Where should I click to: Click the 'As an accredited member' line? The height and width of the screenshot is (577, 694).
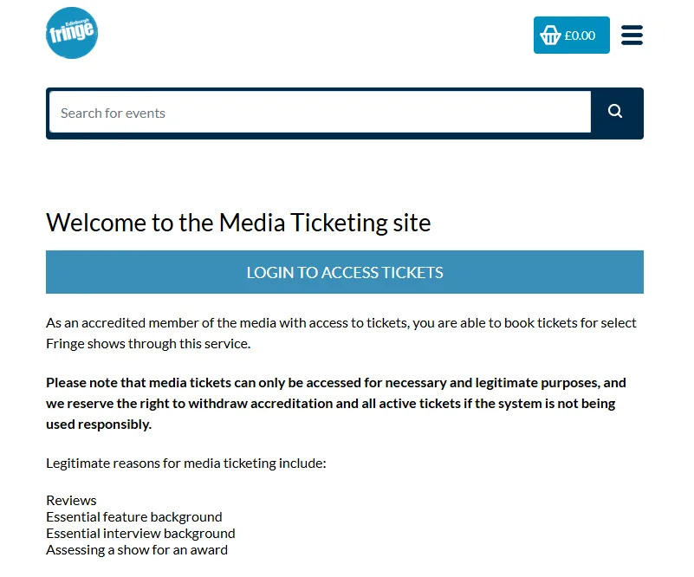[x=341, y=323]
